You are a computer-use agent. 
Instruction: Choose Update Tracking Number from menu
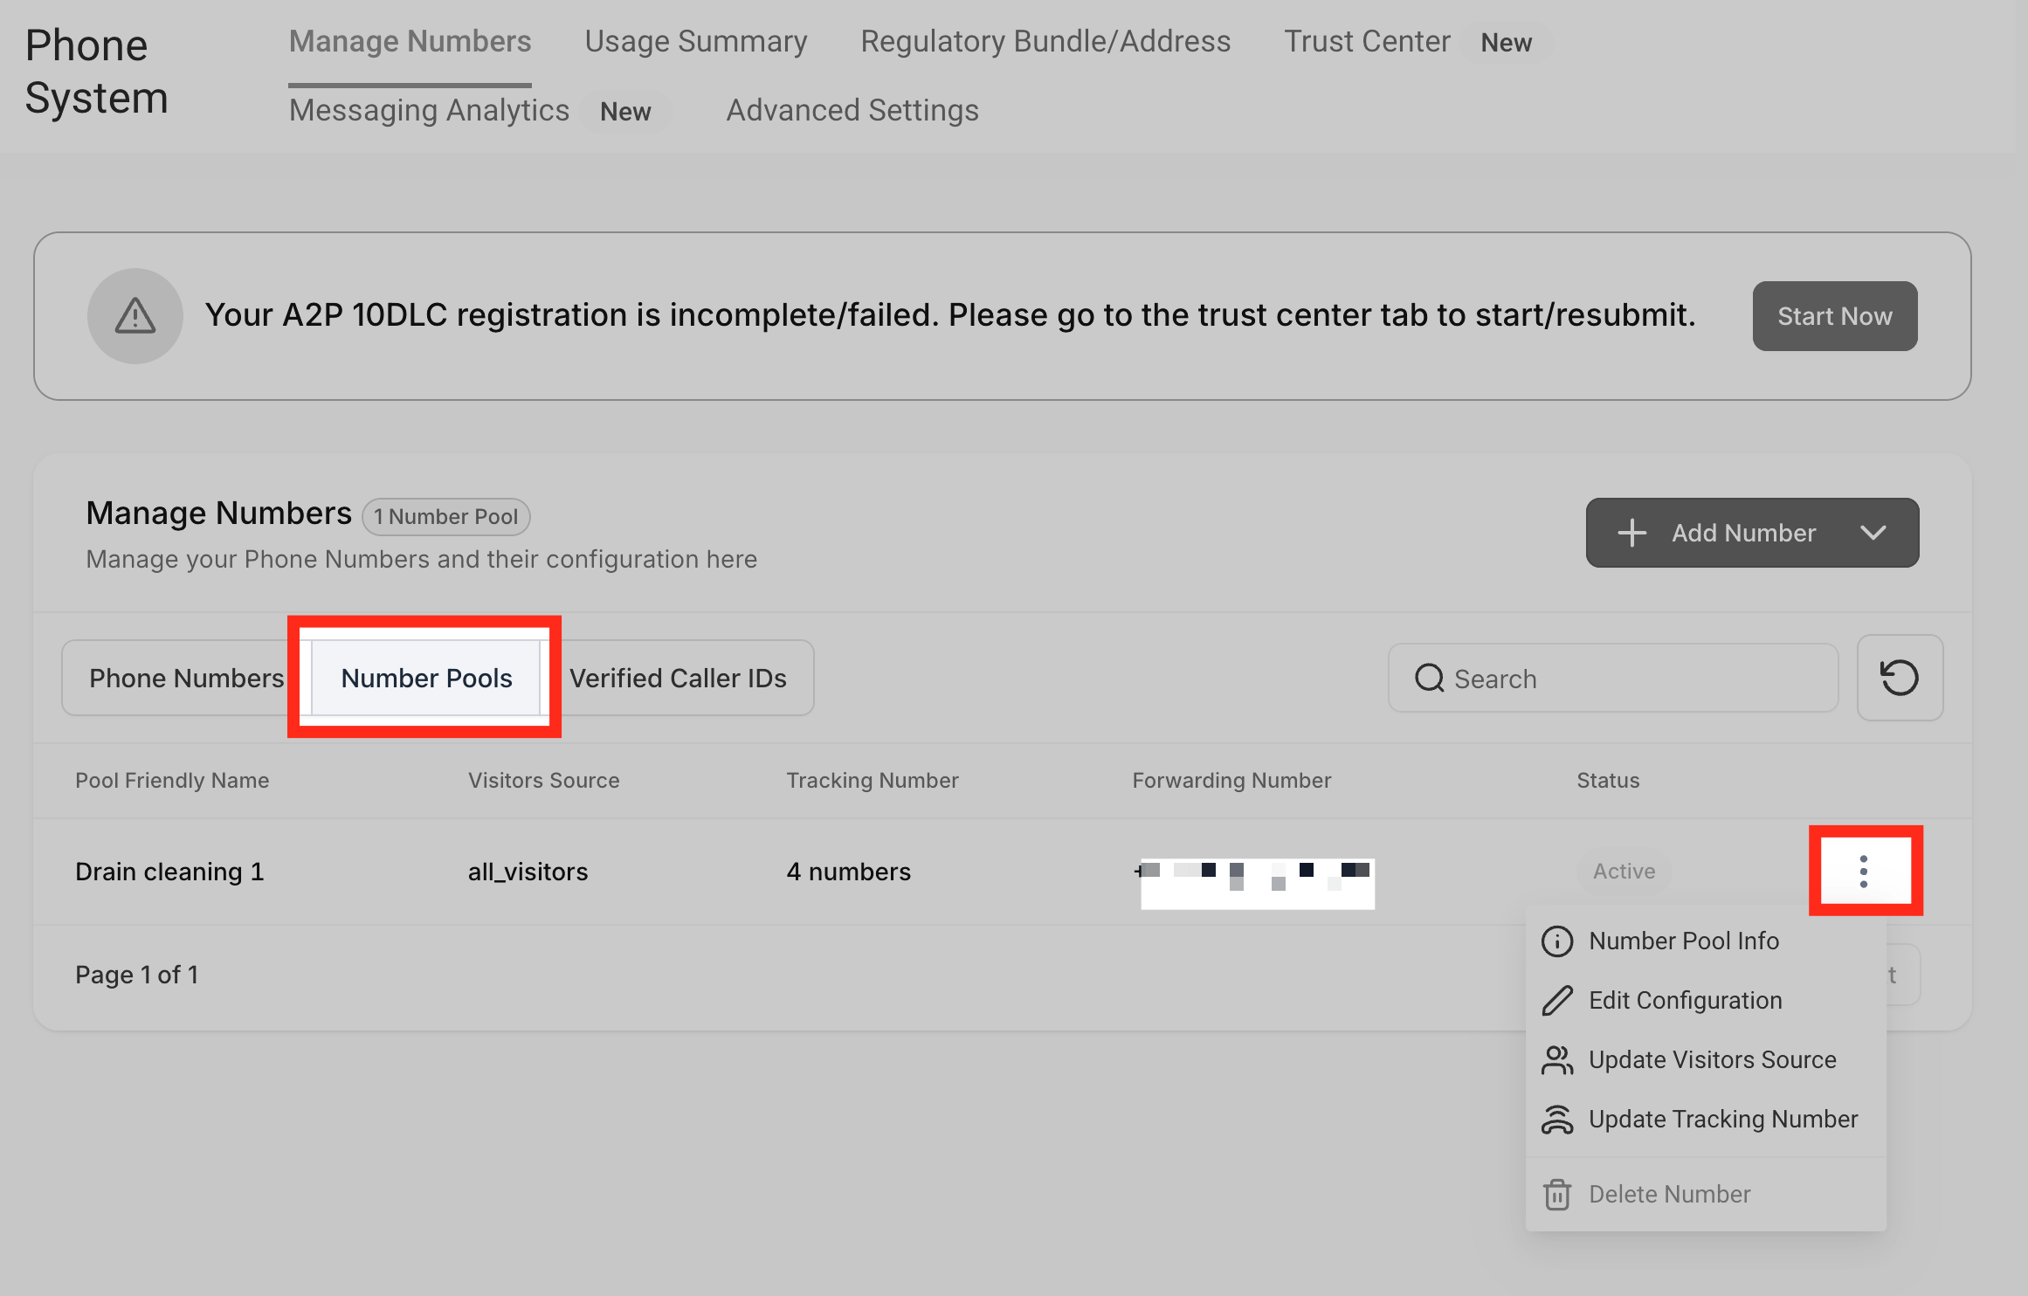1722,1120
